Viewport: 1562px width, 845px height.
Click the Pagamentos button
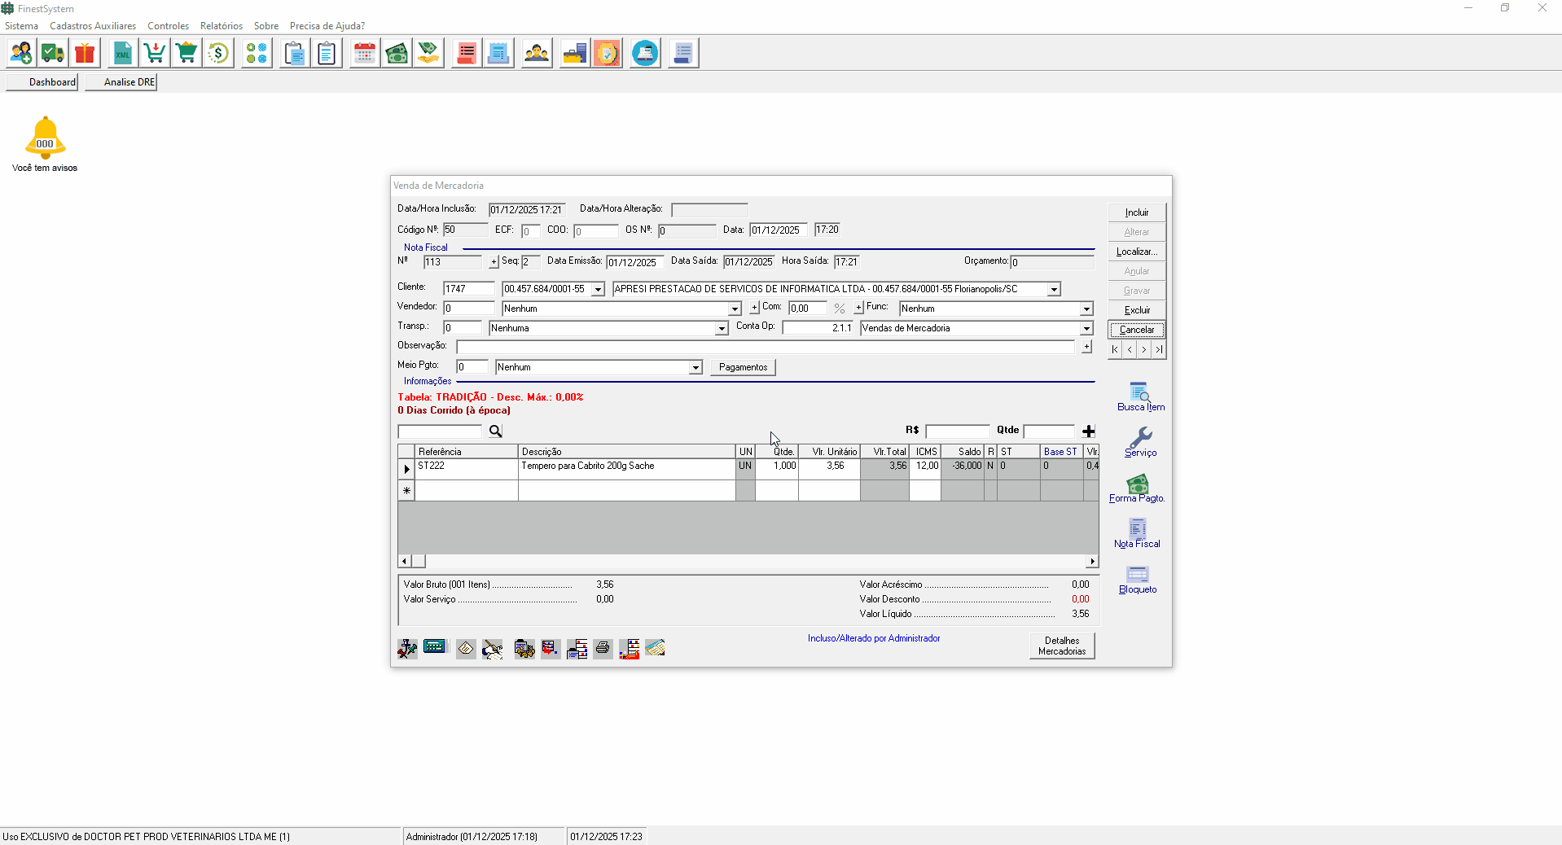click(743, 368)
